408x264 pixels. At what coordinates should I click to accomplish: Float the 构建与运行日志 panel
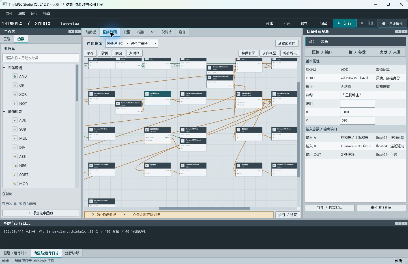(x=398, y=223)
